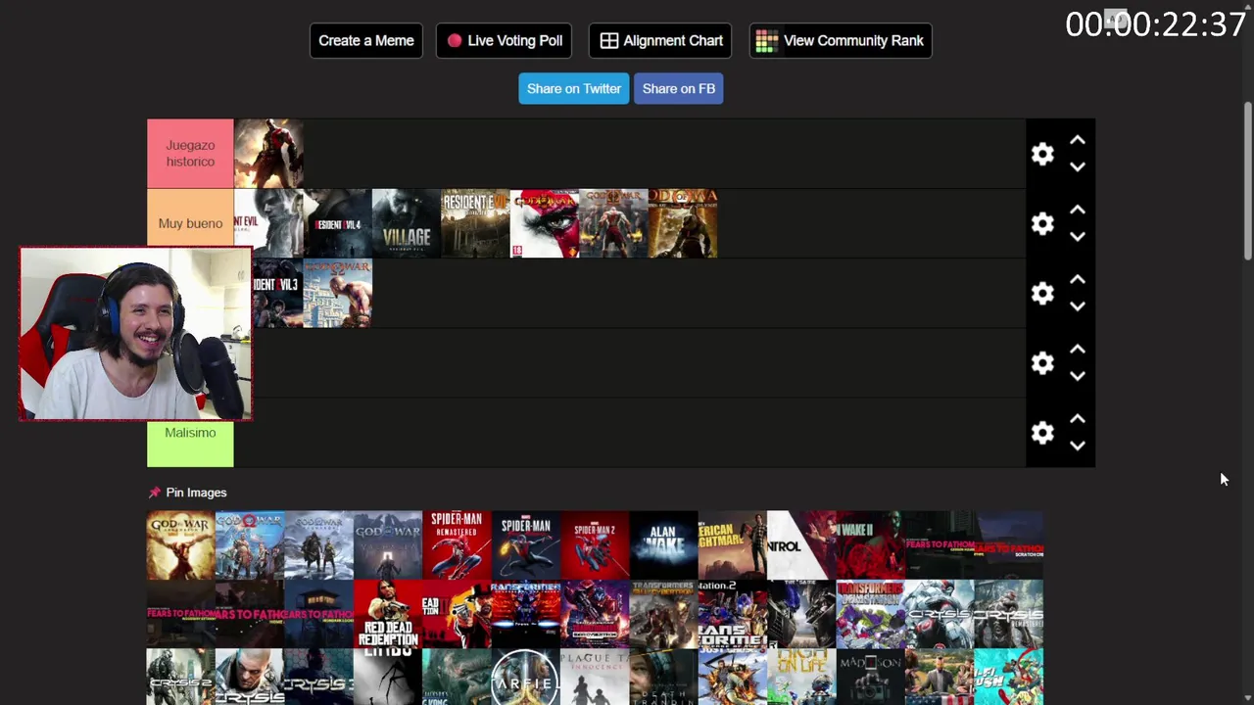This screenshot has height=705, width=1254.
Task: Pick the High on Life cover
Action: [801, 678]
